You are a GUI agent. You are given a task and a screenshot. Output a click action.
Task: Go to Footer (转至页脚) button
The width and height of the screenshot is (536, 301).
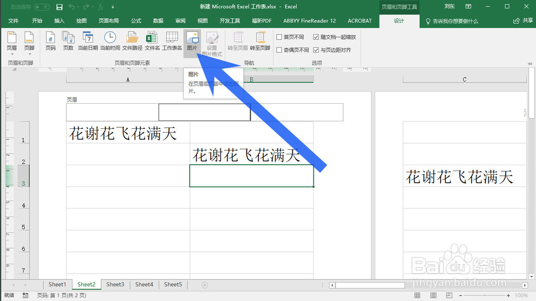[x=260, y=41]
